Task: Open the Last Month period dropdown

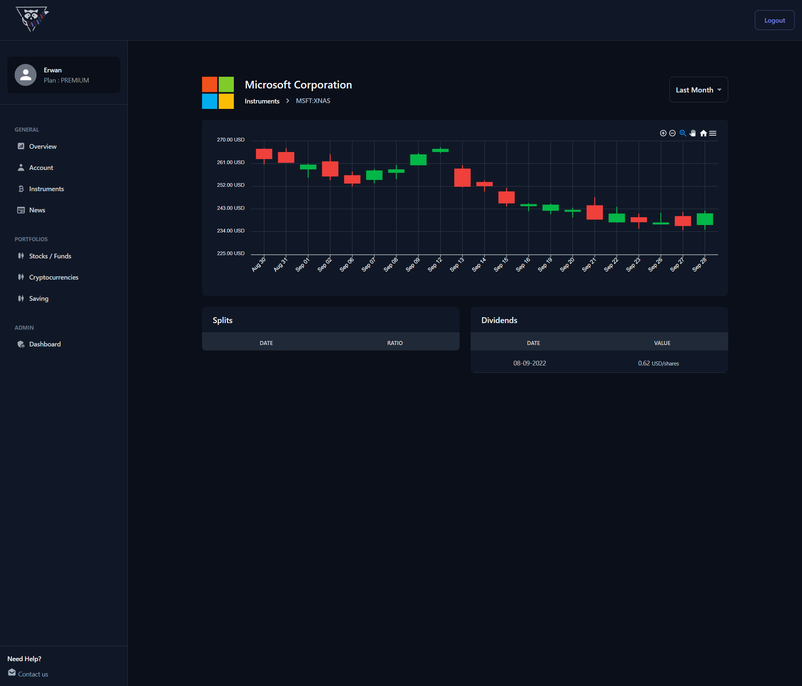Action: click(699, 90)
